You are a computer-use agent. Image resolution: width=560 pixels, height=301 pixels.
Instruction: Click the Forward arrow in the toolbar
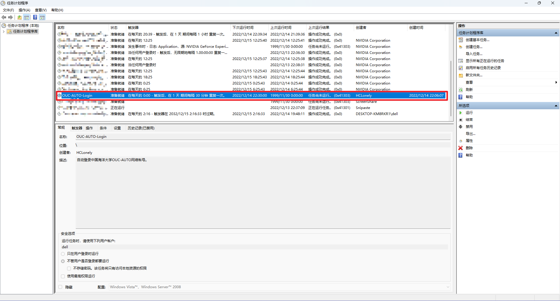point(10,17)
